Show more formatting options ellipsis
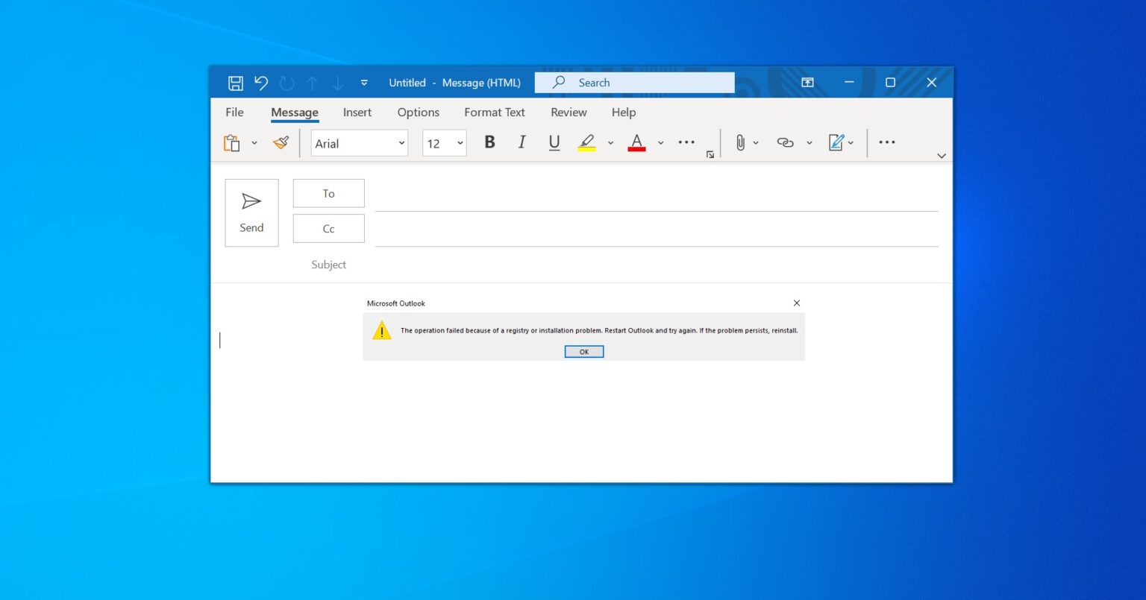The height and width of the screenshot is (600, 1146). point(686,142)
